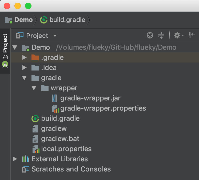Screen dimensions: 199x180
Task: Select gradle-wrapper.properties file in tree
Action: pyautogui.click(x=103, y=108)
